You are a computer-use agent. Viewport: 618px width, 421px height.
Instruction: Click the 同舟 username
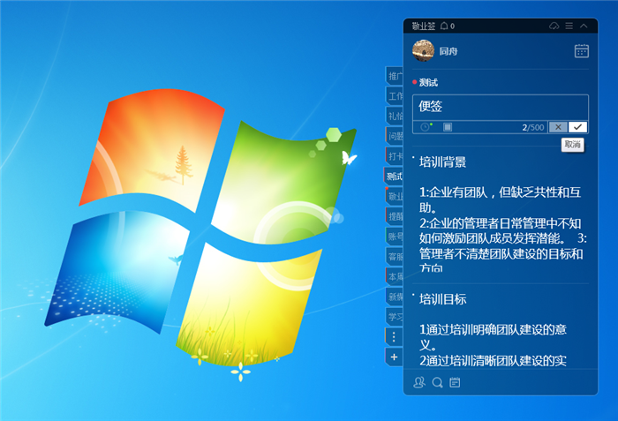448,51
